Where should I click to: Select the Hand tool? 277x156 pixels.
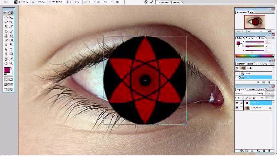tap(6, 63)
